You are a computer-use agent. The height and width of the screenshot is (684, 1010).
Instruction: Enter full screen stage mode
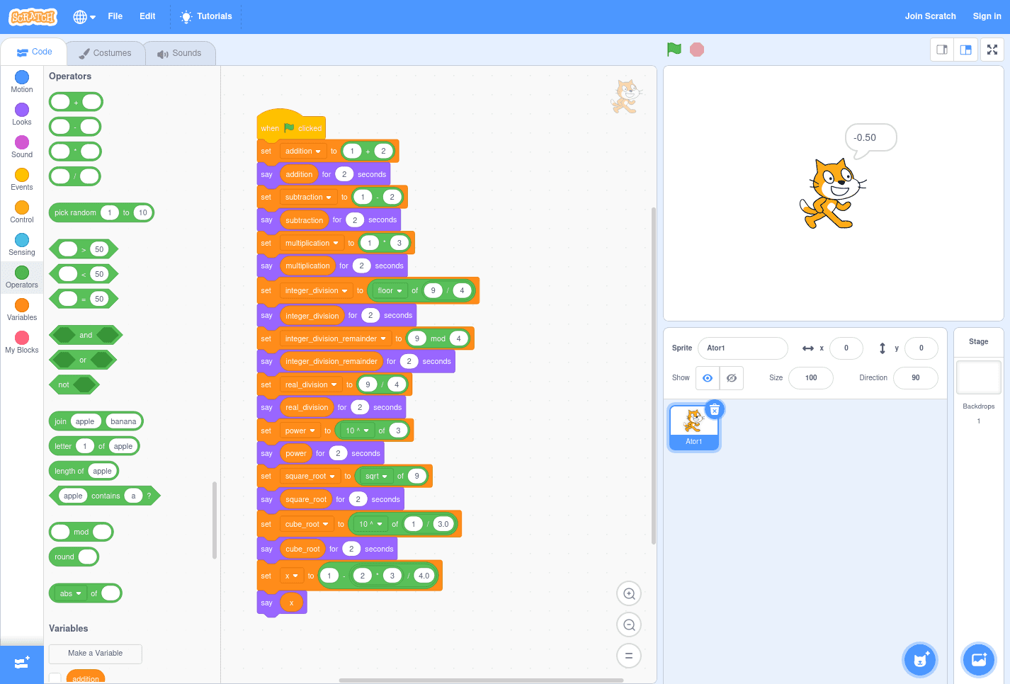pos(992,50)
